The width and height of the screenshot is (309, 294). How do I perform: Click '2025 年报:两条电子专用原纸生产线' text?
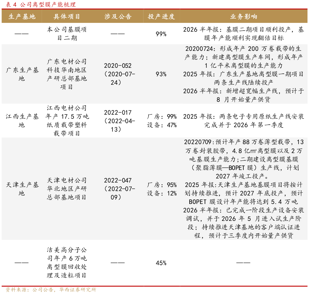pos(244,121)
